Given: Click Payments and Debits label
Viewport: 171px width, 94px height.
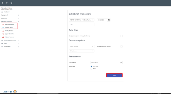Looking at the screenshot, I should (x=7, y=22).
